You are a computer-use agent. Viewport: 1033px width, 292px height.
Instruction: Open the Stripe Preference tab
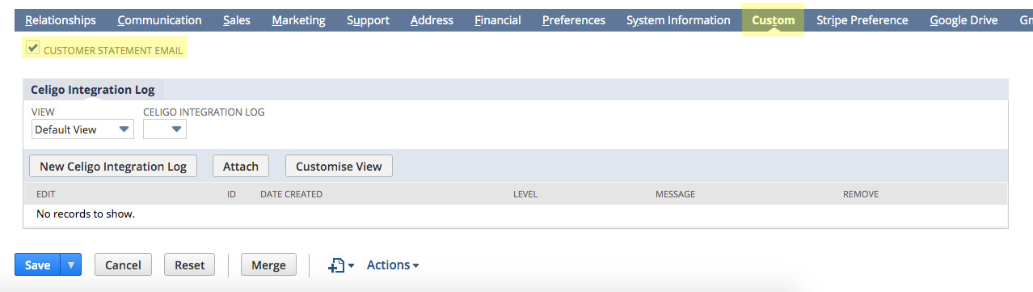(862, 20)
